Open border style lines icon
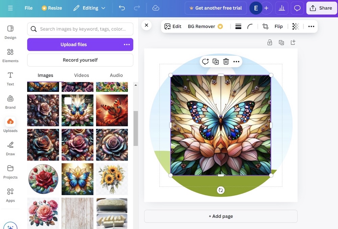Screen dimensions: 338x229 pyautogui.click(x=238, y=26)
